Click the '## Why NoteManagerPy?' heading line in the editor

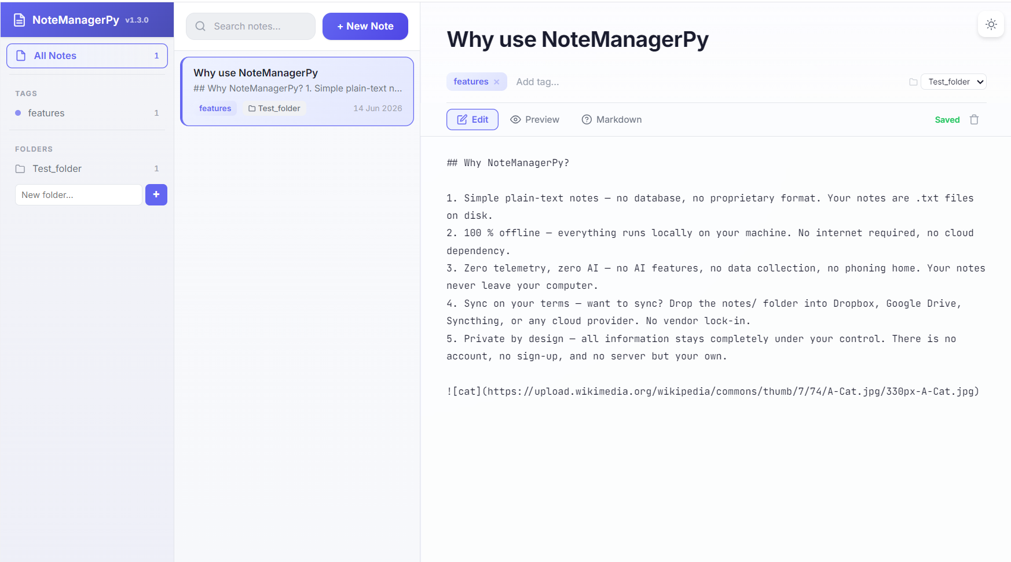click(x=508, y=163)
